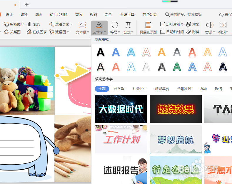Open the 文本框 text box dropdown
This screenshot has height=184, width=232.
coord(82,28)
